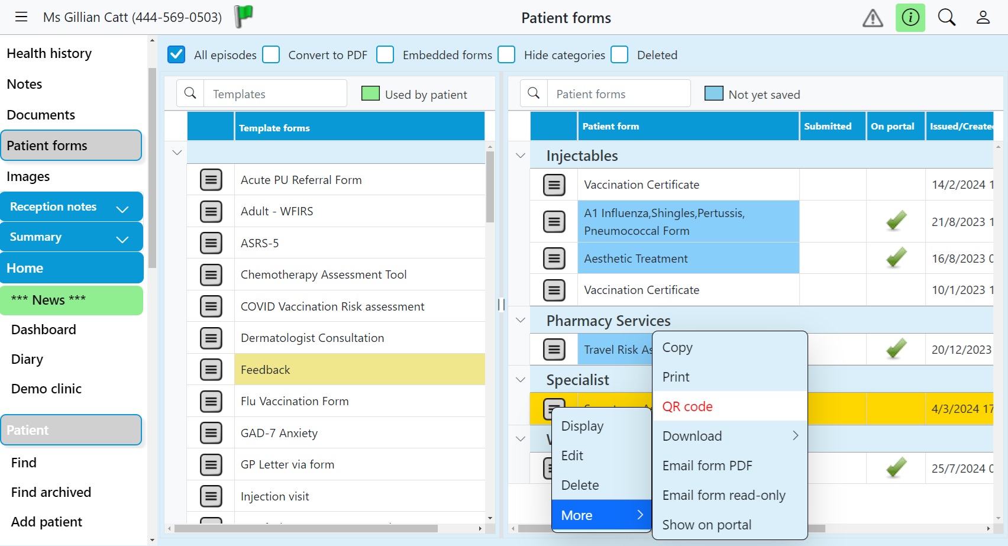The width and height of the screenshot is (1008, 546).
Task: Click the form icon beside the Feedback template
Action: 211,369
